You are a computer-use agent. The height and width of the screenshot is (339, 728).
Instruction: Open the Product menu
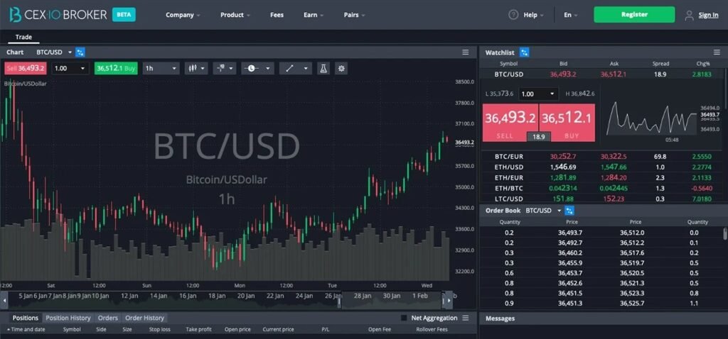click(x=235, y=15)
